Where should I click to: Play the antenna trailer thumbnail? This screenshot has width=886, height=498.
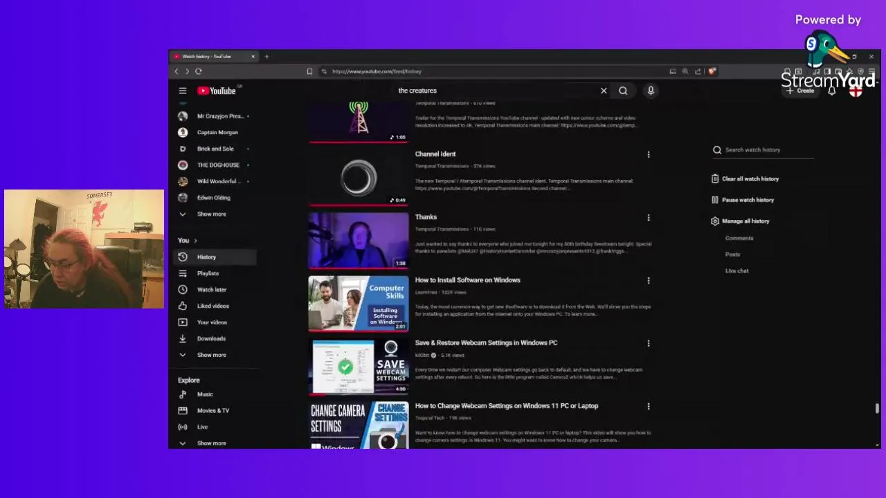tap(359, 122)
